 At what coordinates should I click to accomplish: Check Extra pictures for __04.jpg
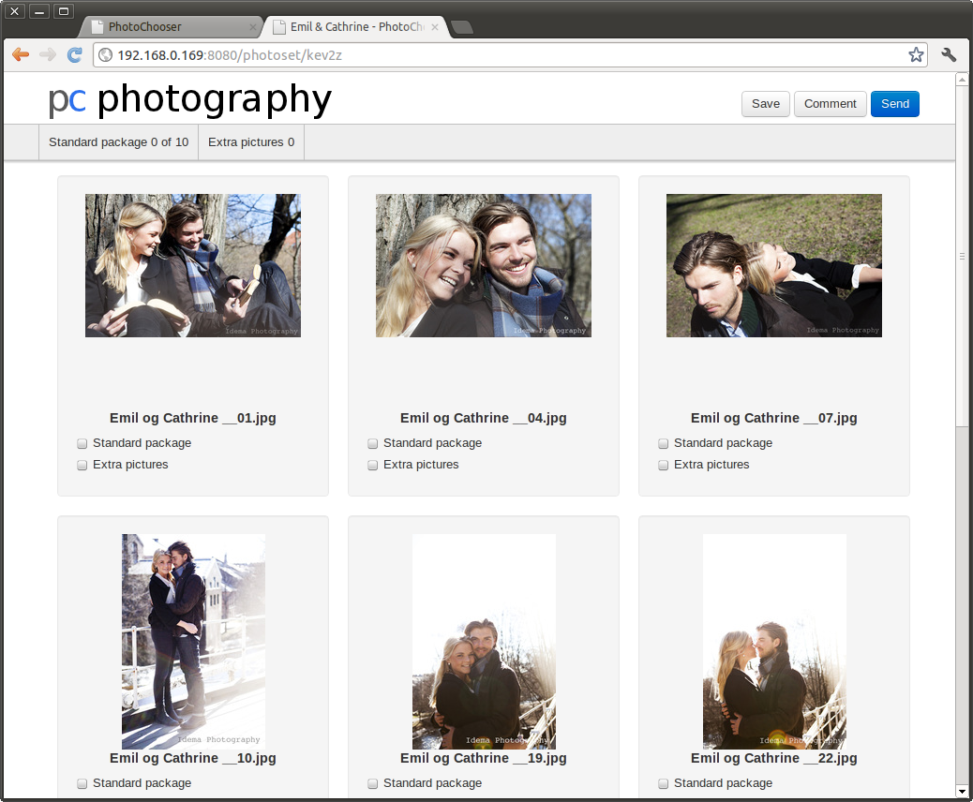373,465
